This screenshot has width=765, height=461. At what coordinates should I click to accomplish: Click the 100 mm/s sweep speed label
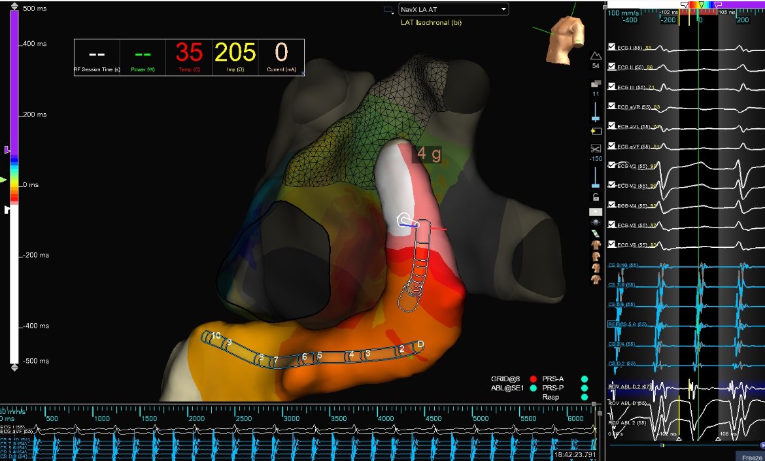point(622,12)
